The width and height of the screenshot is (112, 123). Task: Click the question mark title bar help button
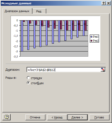click(104, 3)
